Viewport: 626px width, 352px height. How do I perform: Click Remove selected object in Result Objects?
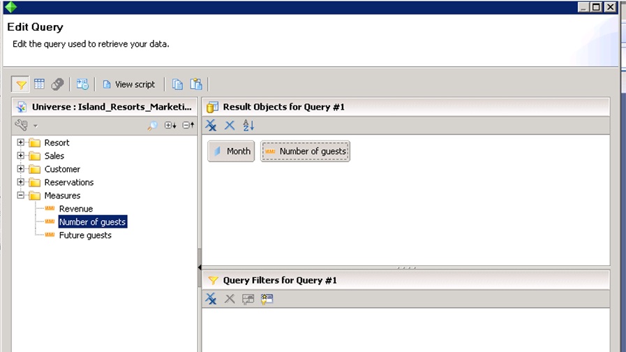pos(230,126)
